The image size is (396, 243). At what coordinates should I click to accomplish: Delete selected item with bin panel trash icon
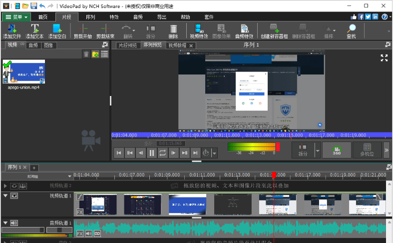pyautogui.click(x=86, y=54)
